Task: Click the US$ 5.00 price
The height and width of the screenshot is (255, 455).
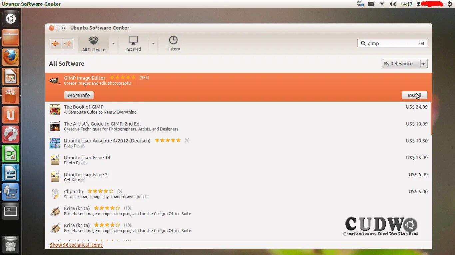Action: pyautogui.click(x=418, y=192)
